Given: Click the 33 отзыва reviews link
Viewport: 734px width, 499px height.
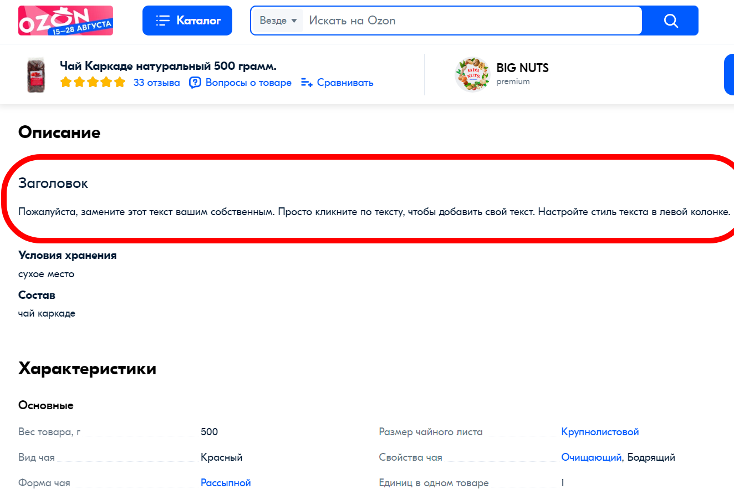Looking at the screenshot, I should [156, 83].
